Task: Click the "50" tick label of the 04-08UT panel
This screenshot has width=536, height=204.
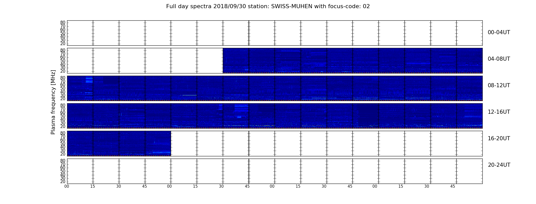Action: [x=63, y=61]
